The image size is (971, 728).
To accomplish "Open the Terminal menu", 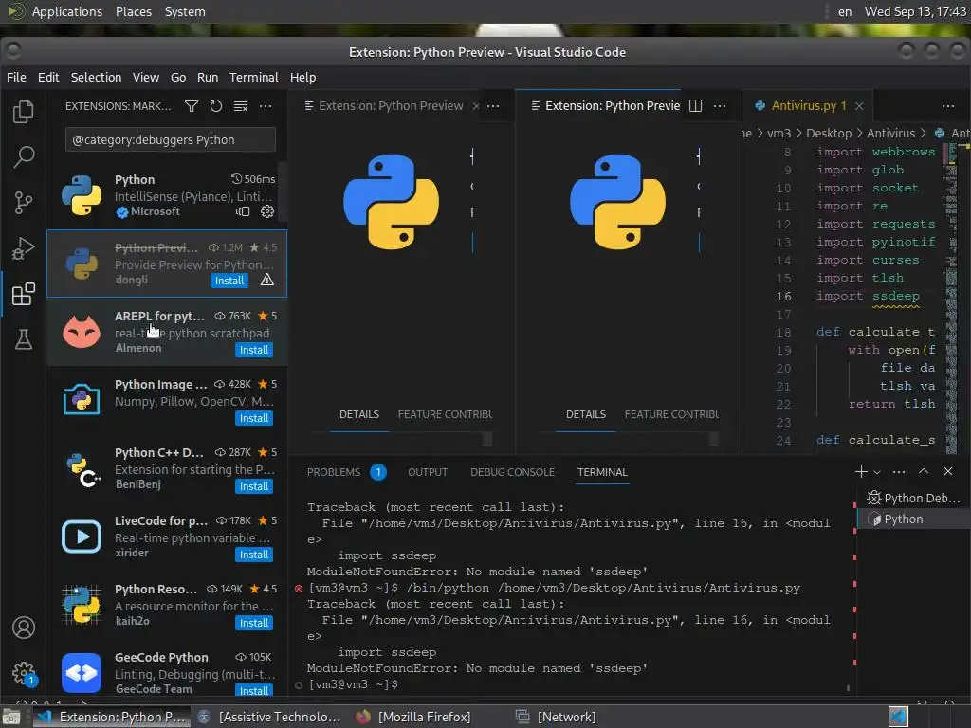I will pyautogui.click(x=254, y=78).
